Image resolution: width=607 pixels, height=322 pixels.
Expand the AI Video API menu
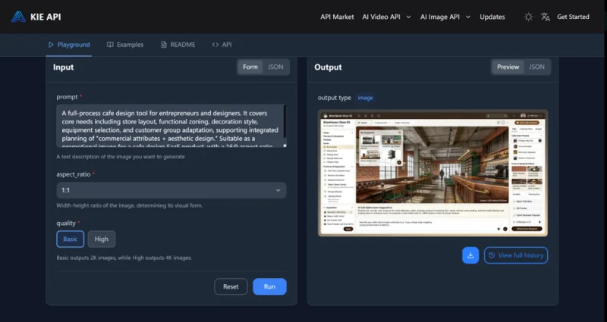click(386, 17)
